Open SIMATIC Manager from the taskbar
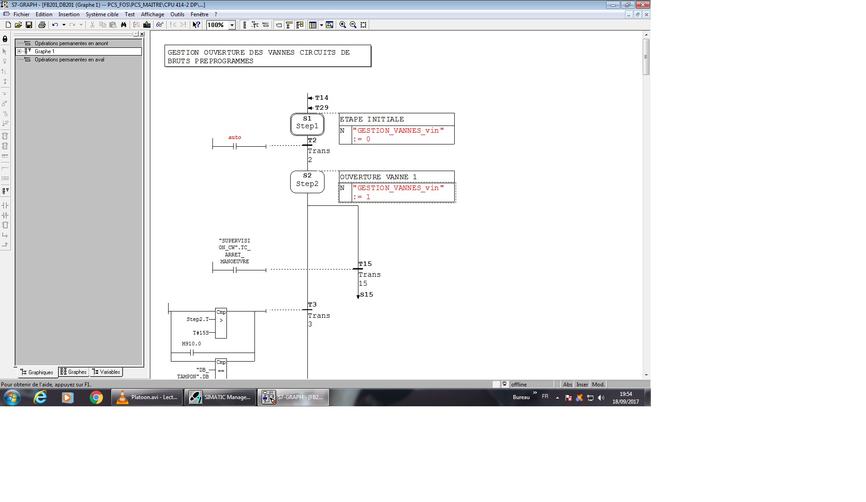The image size is (866, 502). pos(220,397)
